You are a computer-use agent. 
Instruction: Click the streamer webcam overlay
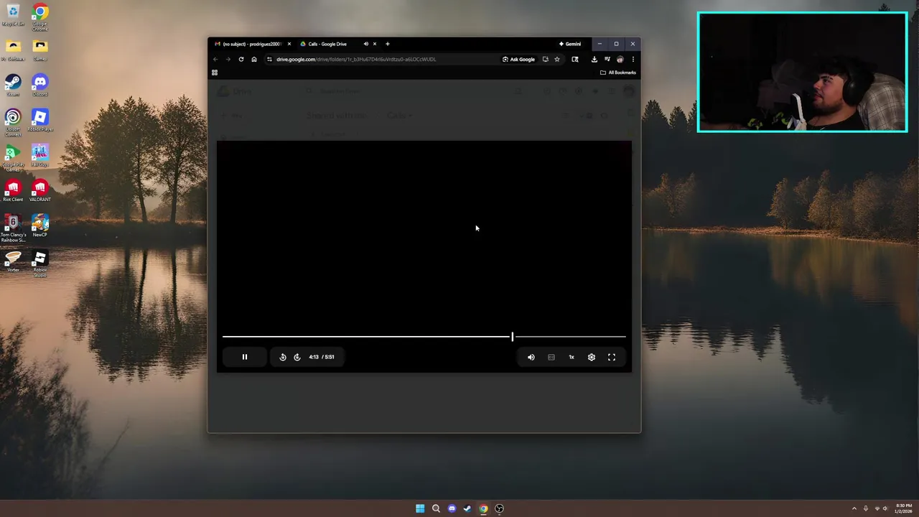tap(802, 72)
